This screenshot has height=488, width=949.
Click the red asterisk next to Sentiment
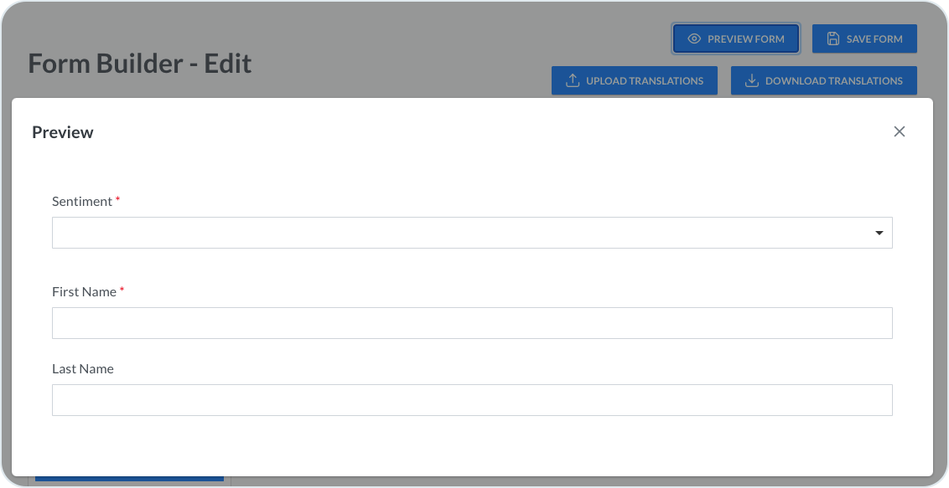[x=118, y=200]
